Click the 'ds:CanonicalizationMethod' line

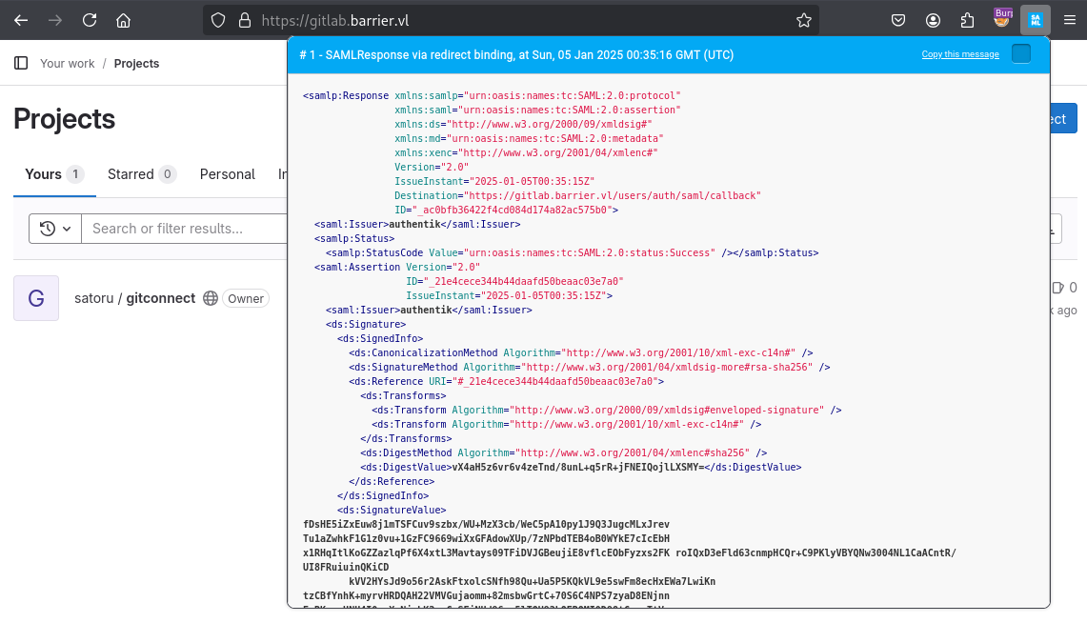pos(581,352)
